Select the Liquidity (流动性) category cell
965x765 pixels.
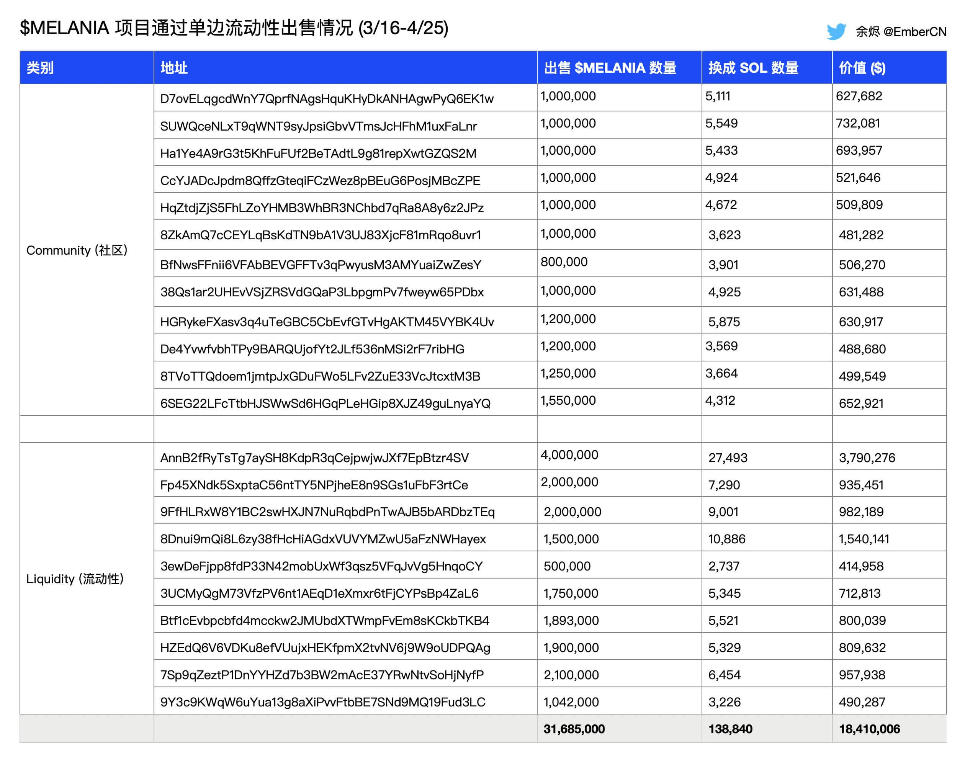[75, 579]
